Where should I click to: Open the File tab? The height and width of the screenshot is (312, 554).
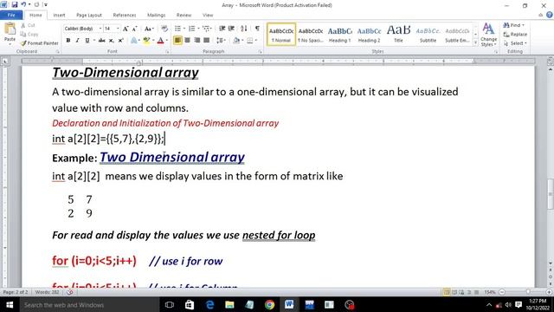pos(11,16)
